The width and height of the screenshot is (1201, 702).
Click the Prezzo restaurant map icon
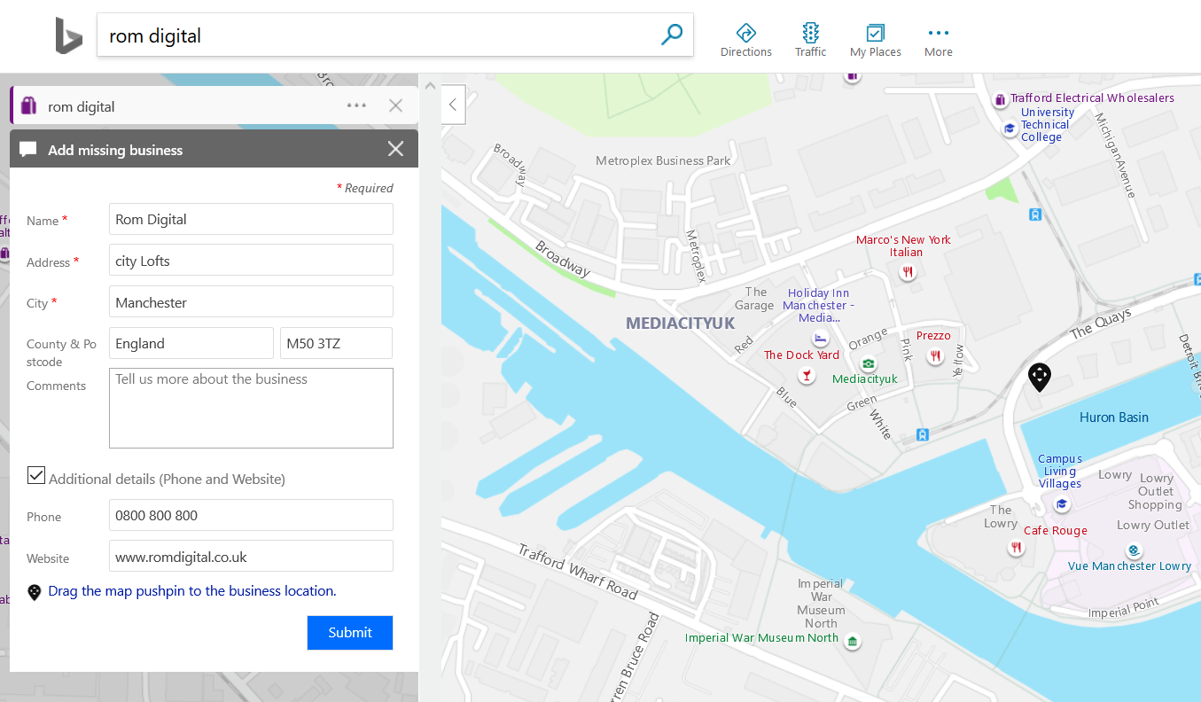(936, 356)
